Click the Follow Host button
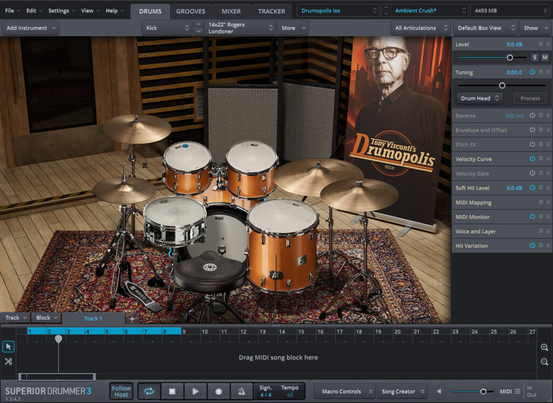 (x=122, y=391)
